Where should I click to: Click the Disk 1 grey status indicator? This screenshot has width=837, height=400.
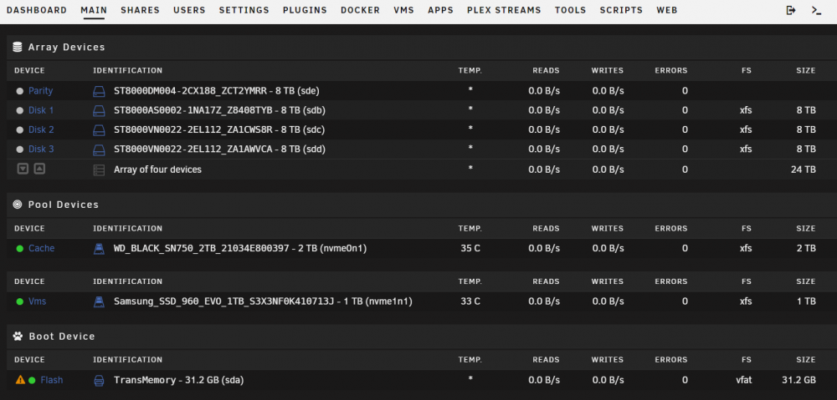(x=20, y=111)
